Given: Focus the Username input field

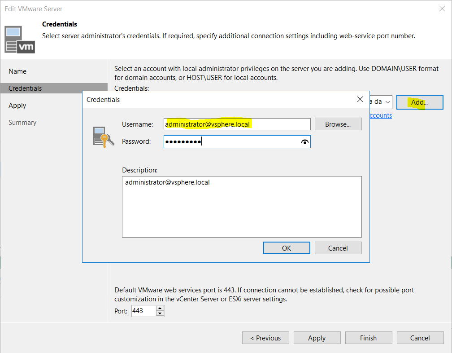Looking at the screenshot, I should pos(237,124).
